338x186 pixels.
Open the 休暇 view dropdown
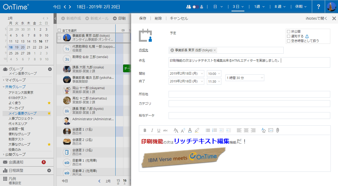[x=301, y=6]
